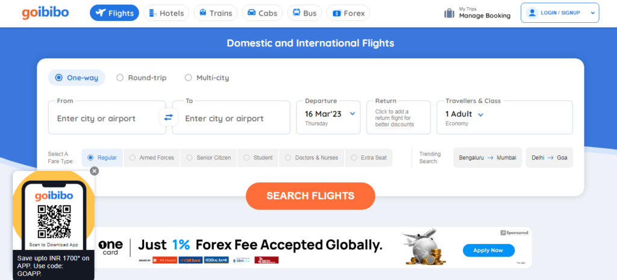
Task: Click the My Trips suitcase icon
Action: [449, 13]
